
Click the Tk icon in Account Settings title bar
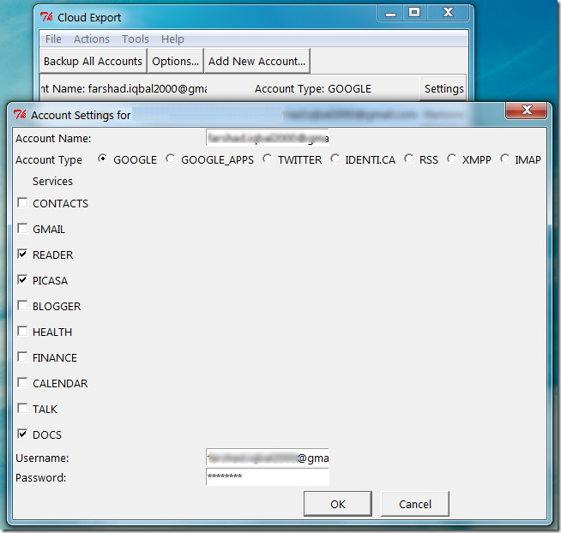click(20, 115)
